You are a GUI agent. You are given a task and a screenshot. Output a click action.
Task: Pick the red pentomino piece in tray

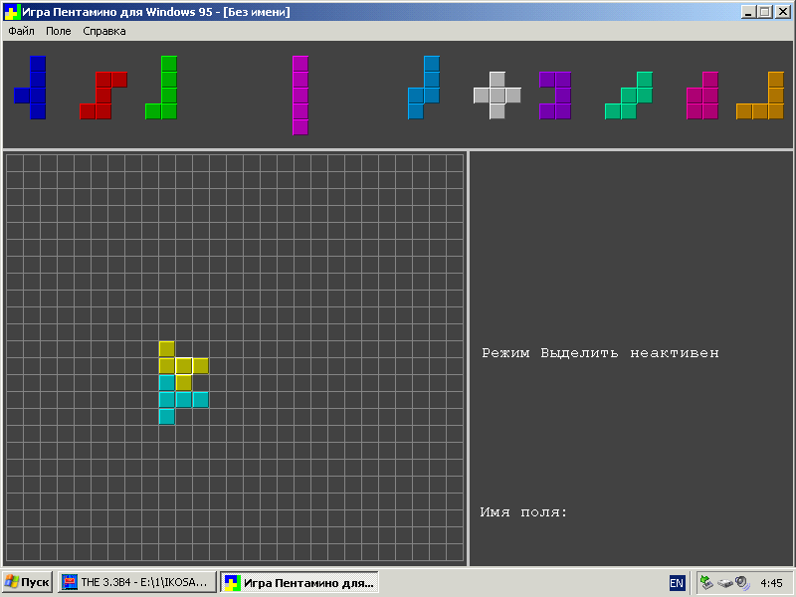coord(103,95)
